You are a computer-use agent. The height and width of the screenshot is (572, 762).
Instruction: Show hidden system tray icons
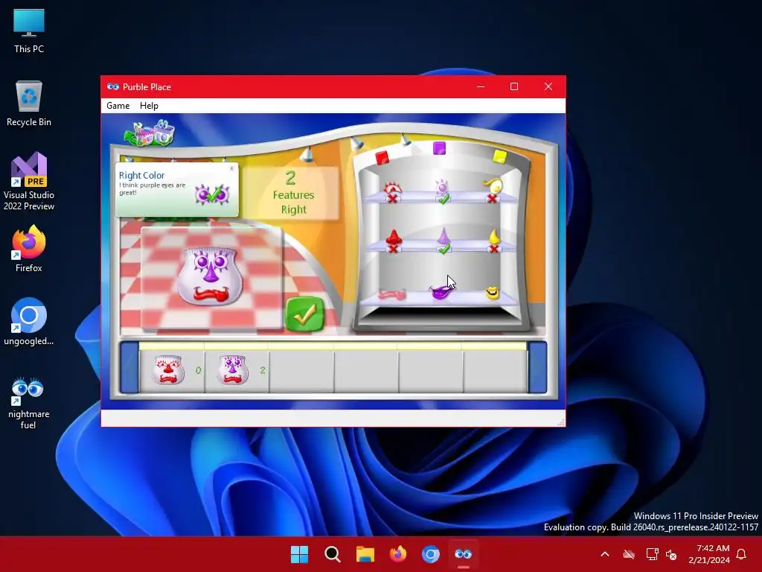605,554
